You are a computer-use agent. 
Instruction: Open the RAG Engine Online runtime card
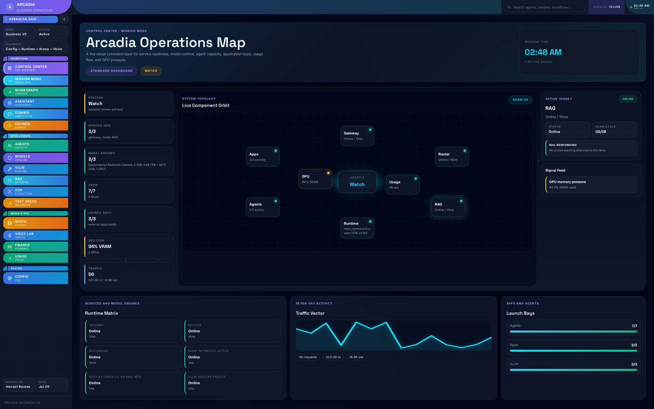(134, 357)
